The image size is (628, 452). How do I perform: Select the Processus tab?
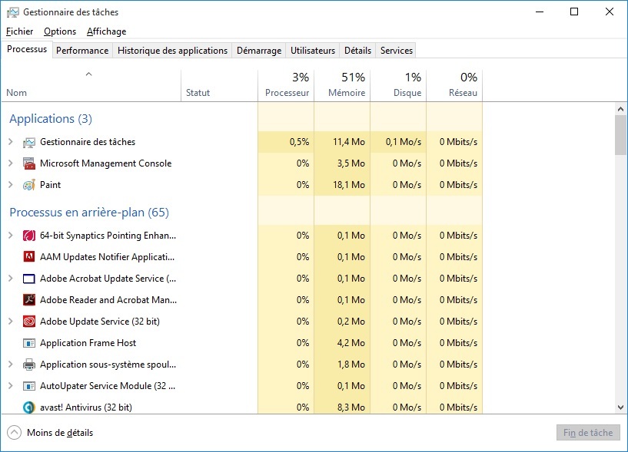(27, 49)
